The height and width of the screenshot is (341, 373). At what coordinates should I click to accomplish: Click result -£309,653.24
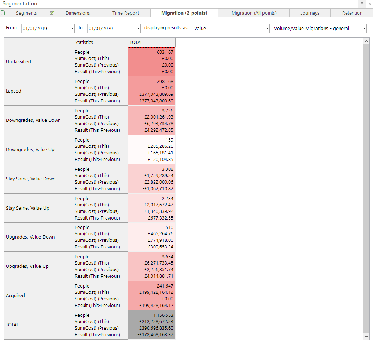coord(160,247)
